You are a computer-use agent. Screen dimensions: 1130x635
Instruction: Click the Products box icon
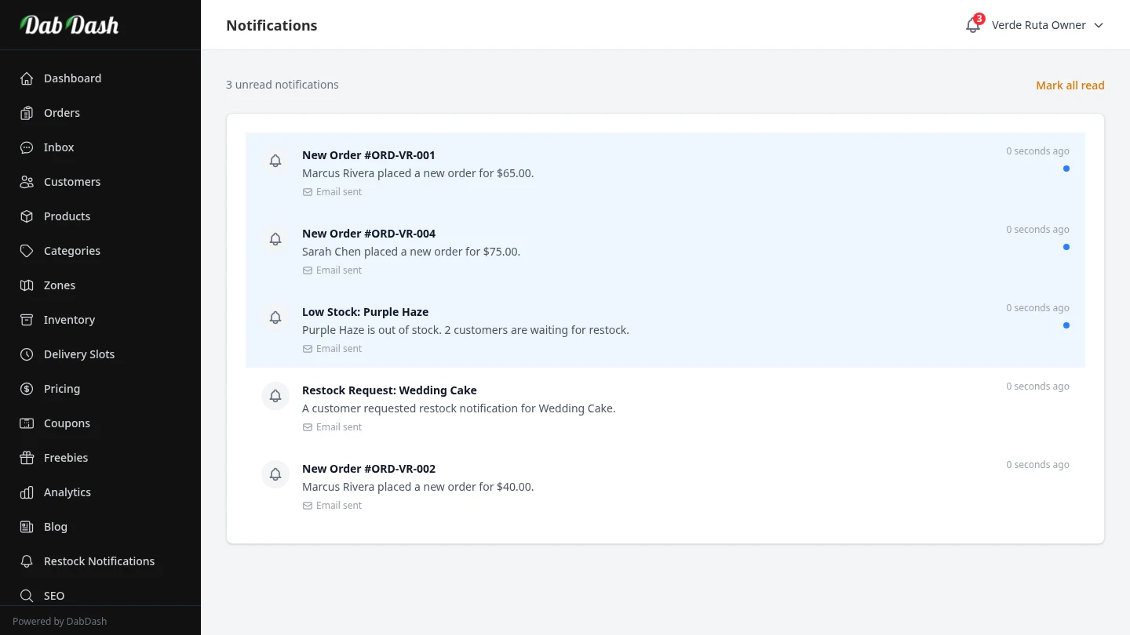coord(27,216)
